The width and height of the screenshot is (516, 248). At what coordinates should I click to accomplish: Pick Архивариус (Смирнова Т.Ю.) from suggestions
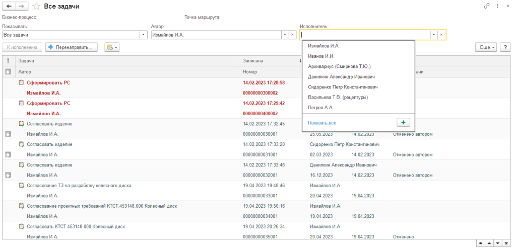tap(339, 66)
